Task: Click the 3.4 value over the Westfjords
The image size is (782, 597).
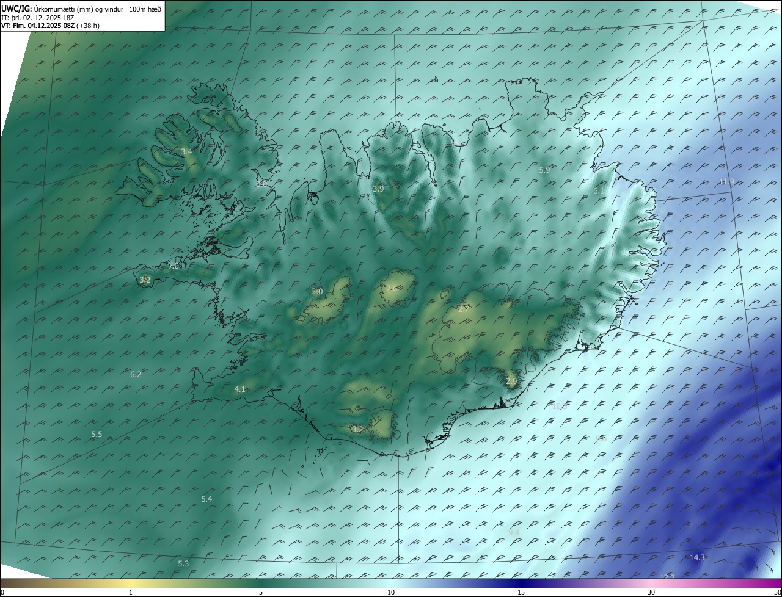Action: 187,152
